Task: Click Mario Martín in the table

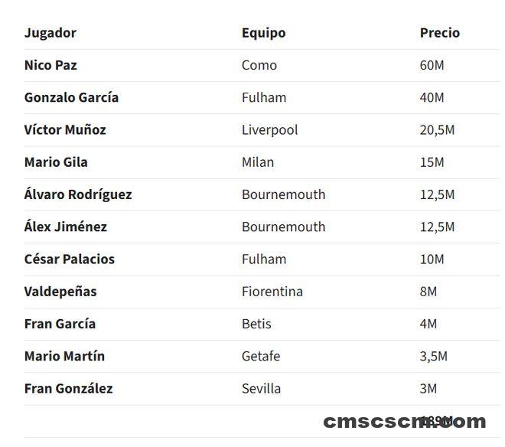Action: [64, 356]
